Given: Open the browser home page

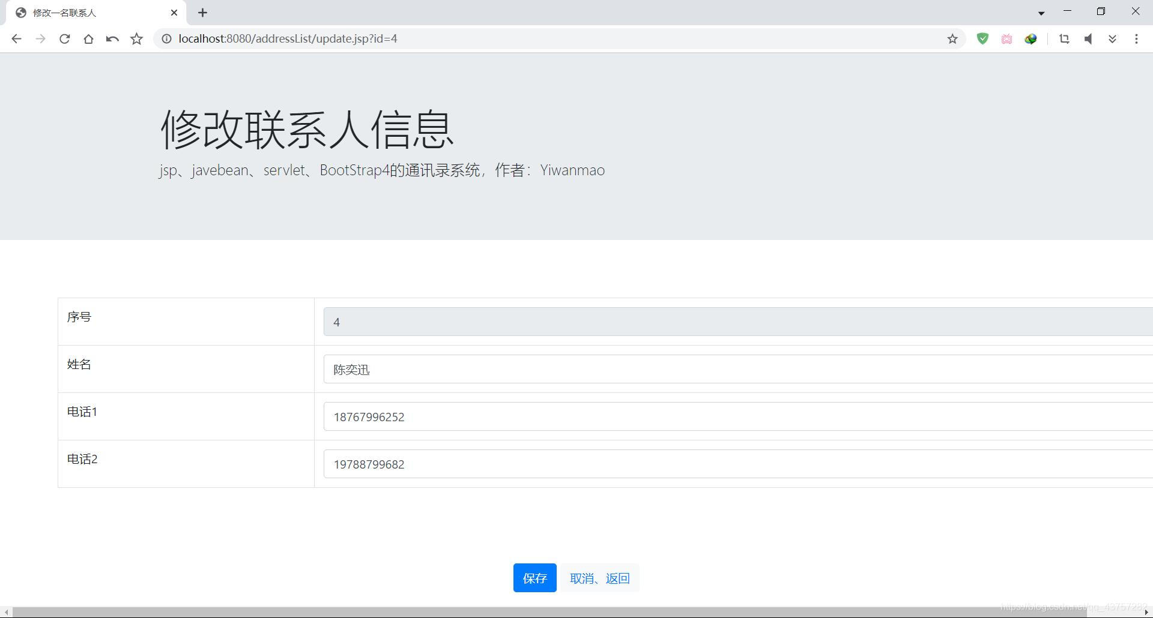Looking at the screenshot, I should (x=89, y=38).
